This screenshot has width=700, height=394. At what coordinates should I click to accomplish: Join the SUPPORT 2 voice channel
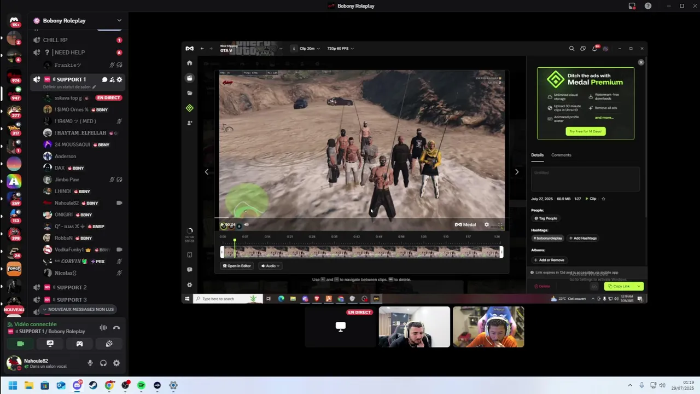(x=77, y=287)
